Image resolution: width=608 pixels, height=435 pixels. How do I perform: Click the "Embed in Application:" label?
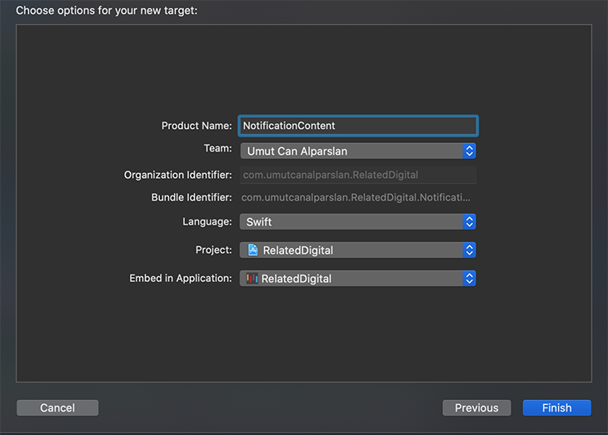pos(181,278)
